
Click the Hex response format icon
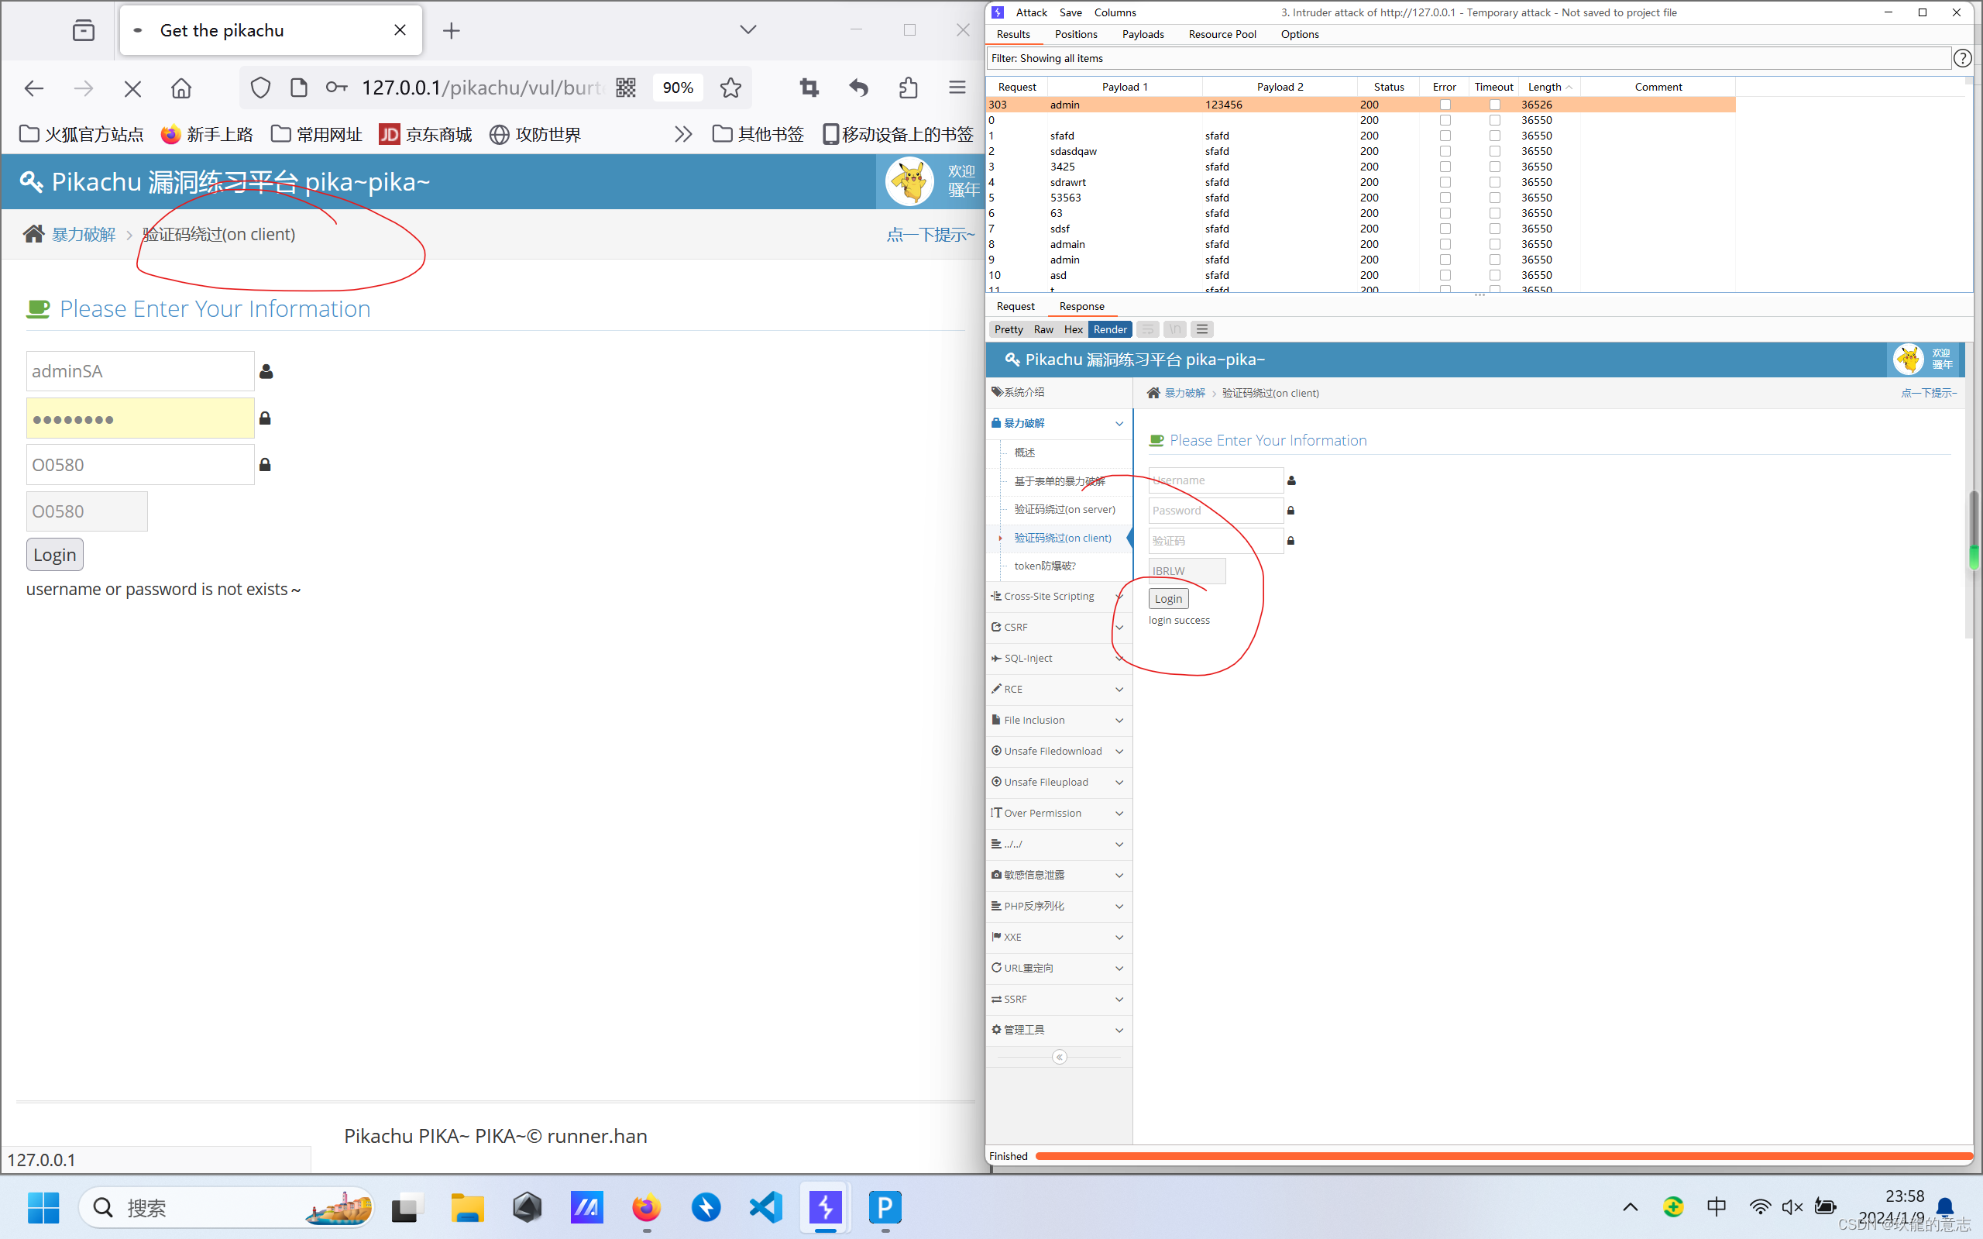pos(1073,330)
